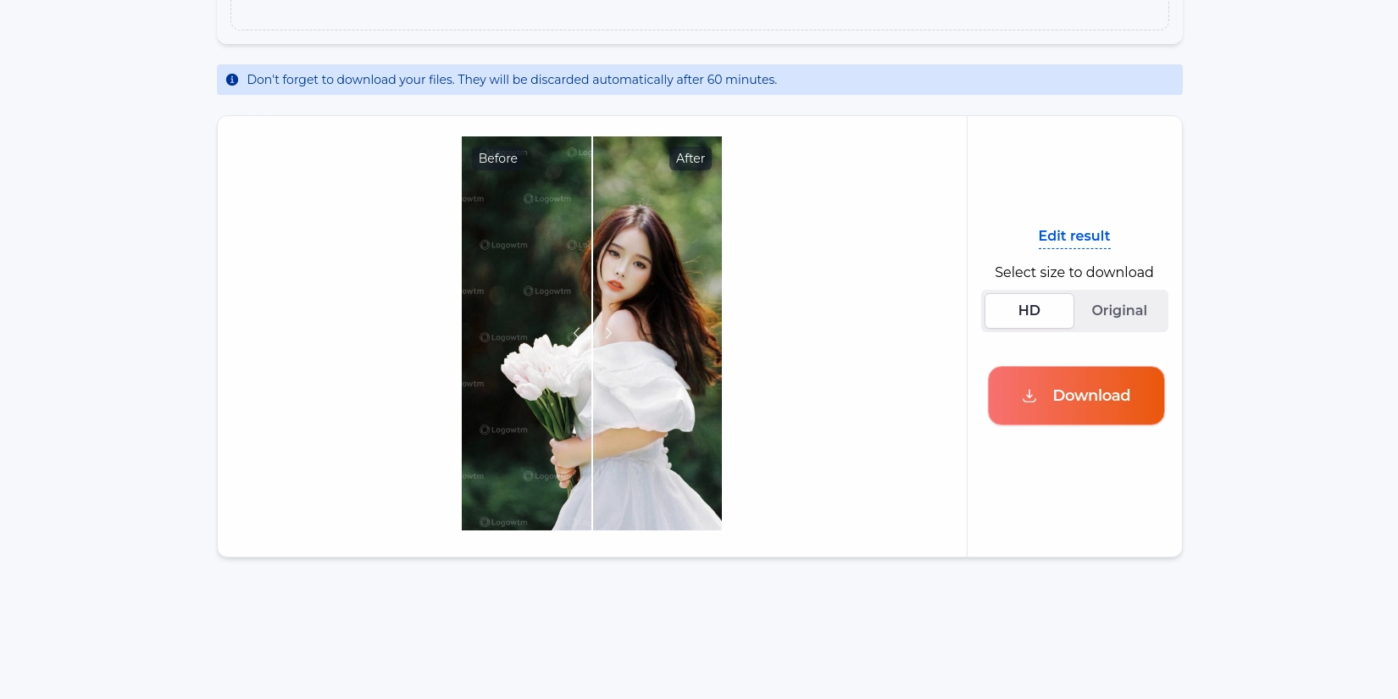Click the After label badge on the image
Screen dimensions: 1398x699
tap(690, 158)
